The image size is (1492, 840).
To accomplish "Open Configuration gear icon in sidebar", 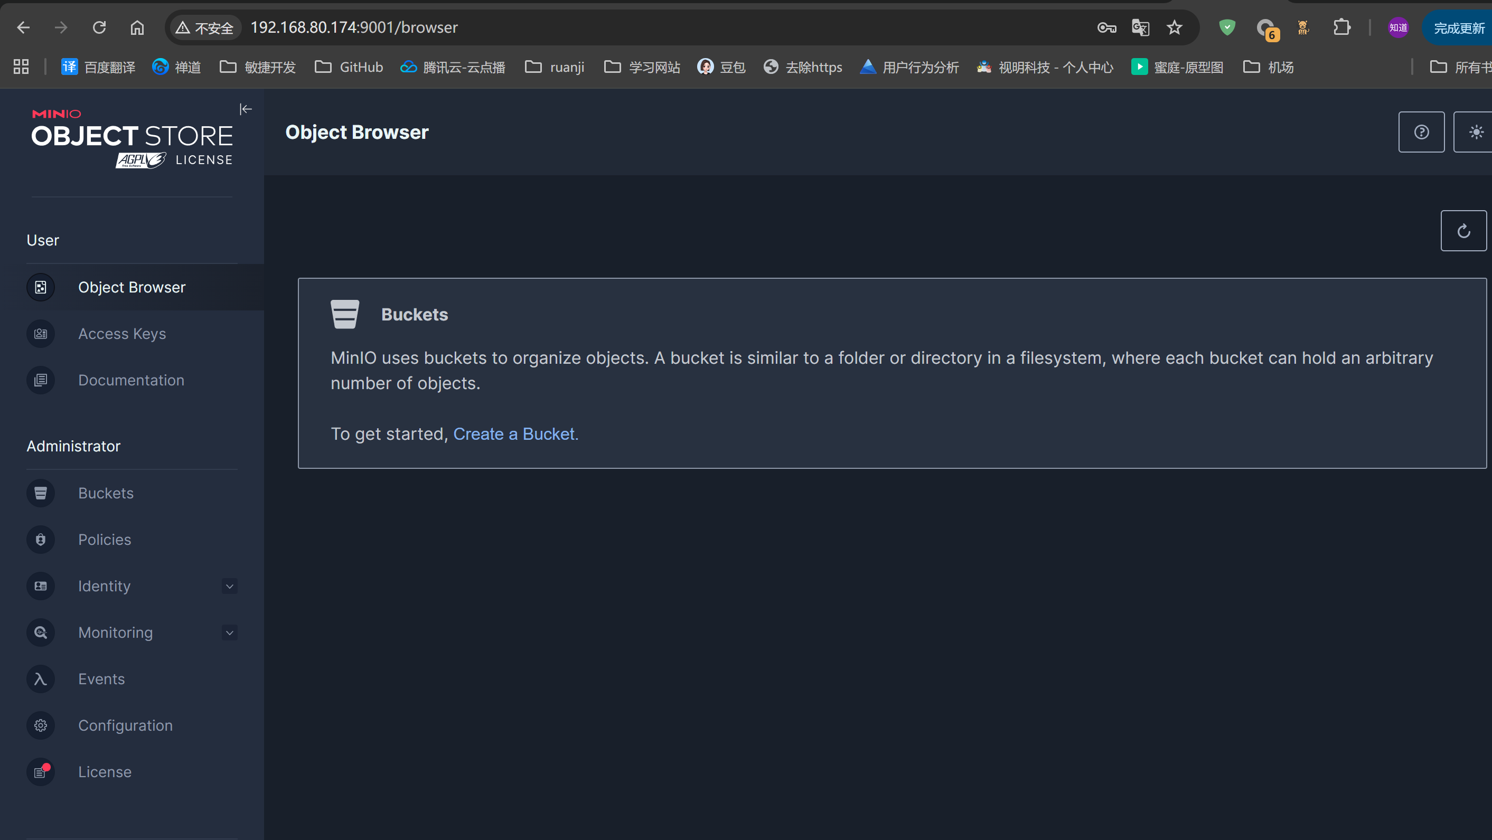I will click(41, 725).
